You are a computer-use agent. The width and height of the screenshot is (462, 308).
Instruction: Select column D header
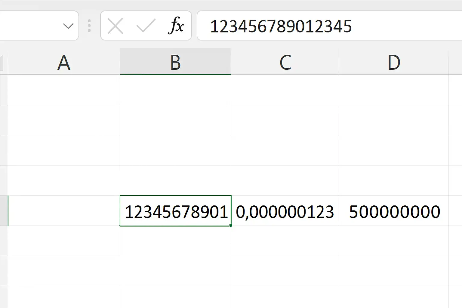[x=394, y=62]
